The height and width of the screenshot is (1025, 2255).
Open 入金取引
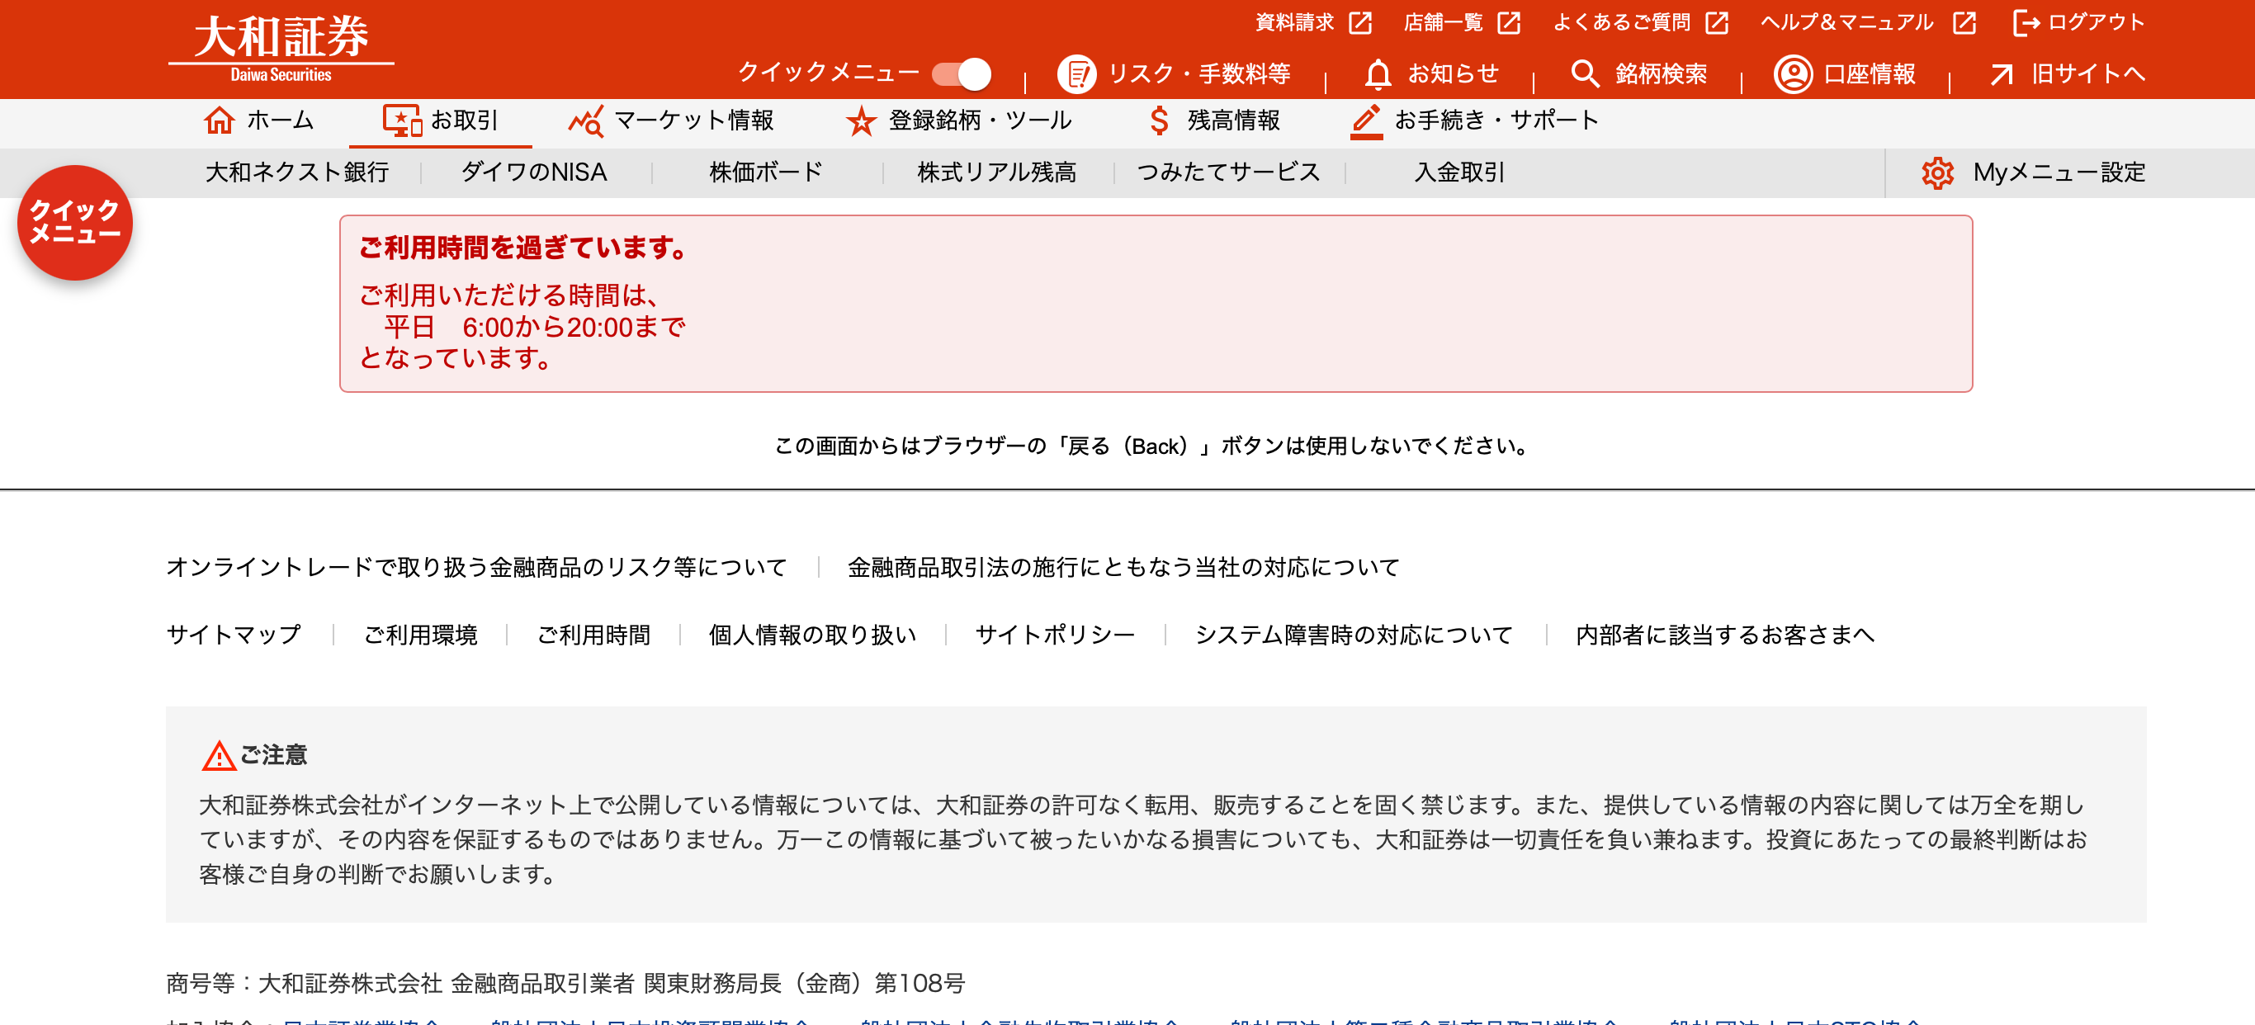1460,172
